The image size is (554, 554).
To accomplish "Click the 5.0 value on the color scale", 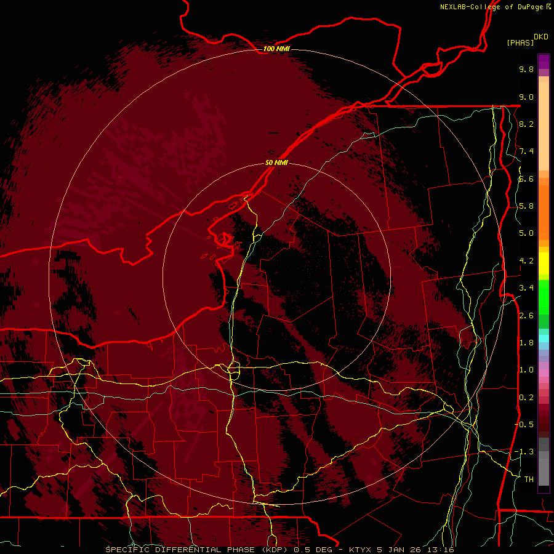I will tap(526, 233).
